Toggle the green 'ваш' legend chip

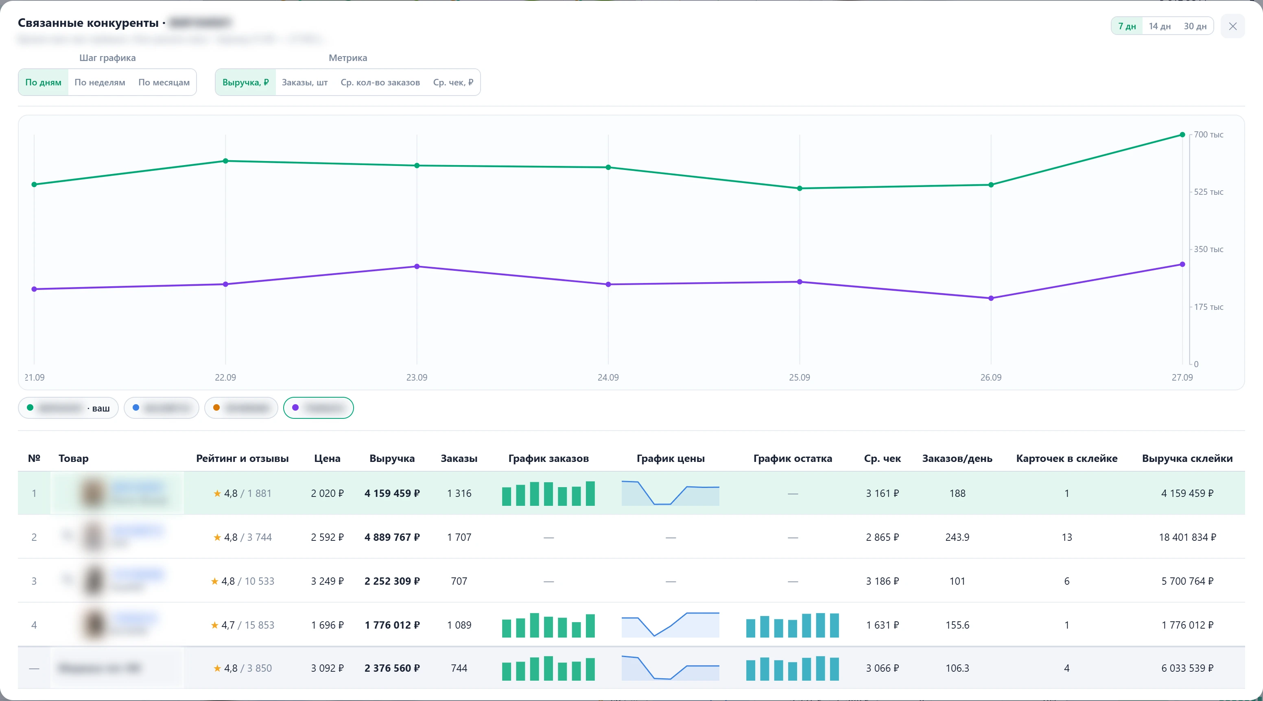click(x=68, y=408)
